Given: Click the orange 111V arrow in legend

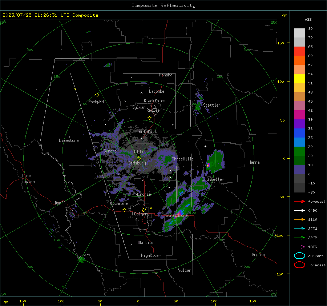Looking at the screenshot, I should (299, 219).
